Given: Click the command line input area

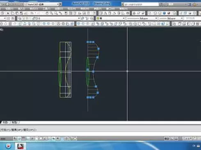Looking at the screenshot, I should point(100,134).
